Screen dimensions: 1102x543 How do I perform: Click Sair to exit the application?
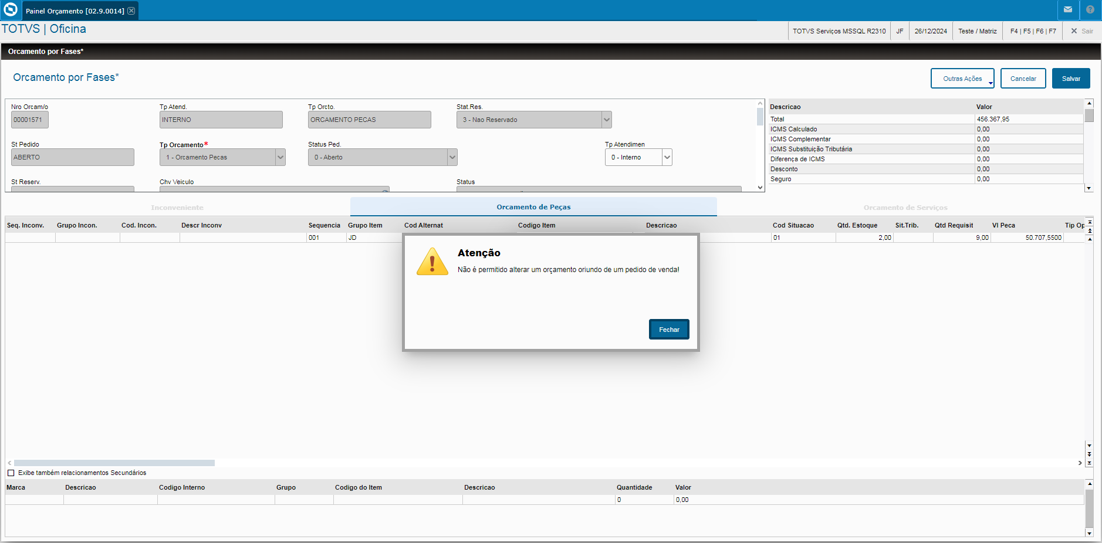point(1082,31)
